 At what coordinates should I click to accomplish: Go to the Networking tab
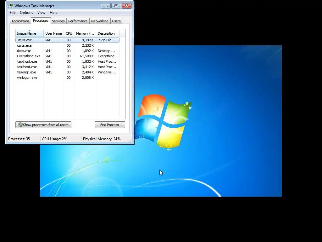click(100, 21)
